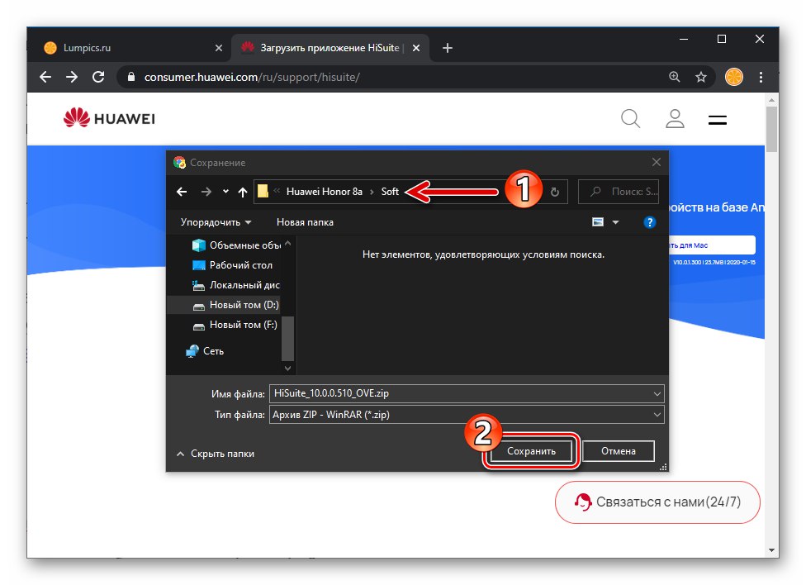Go back in the save dialog

click(182, 192)
